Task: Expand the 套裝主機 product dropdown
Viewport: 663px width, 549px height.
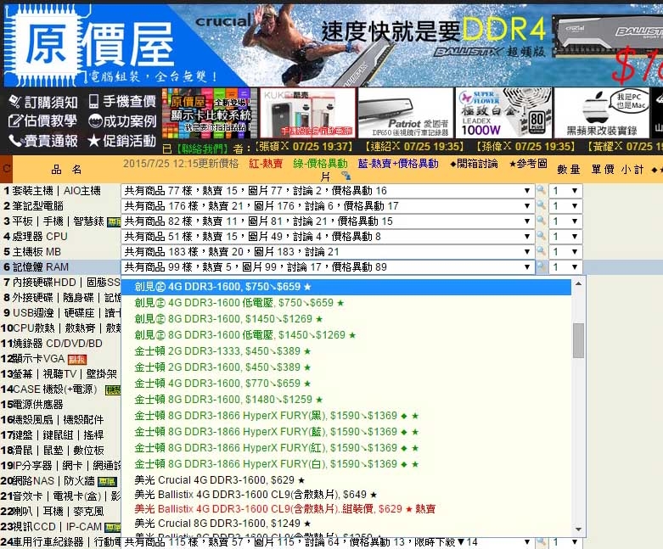Action: pos(327,191)
